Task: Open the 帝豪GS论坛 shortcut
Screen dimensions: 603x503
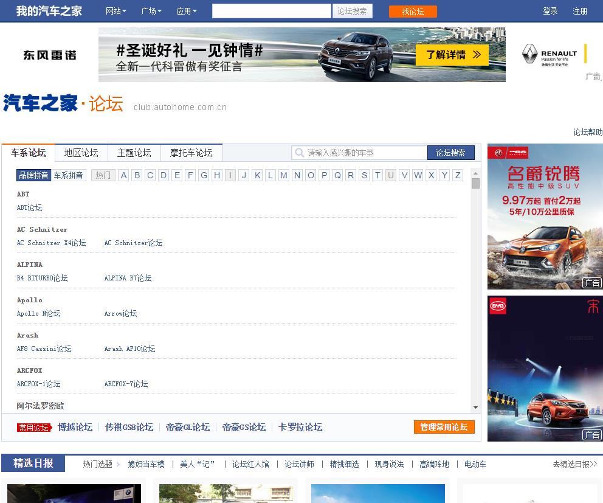Action: point(244,427)
